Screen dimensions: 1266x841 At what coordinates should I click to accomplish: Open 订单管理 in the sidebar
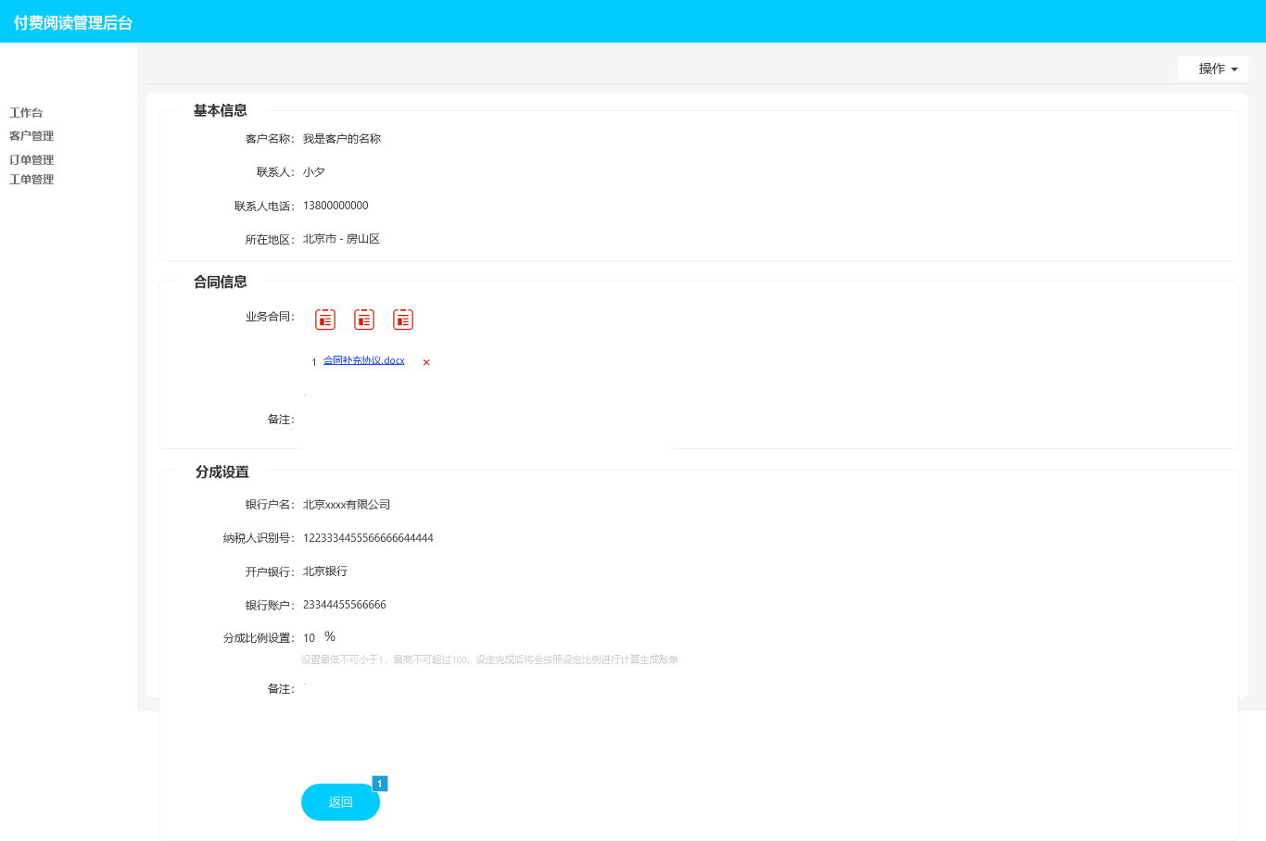coord(32,160)
